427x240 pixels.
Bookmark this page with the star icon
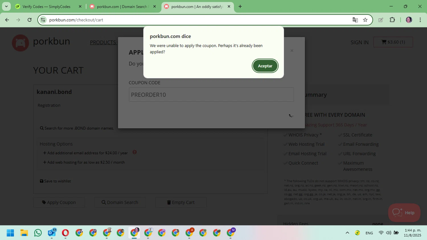coord(365,20)
